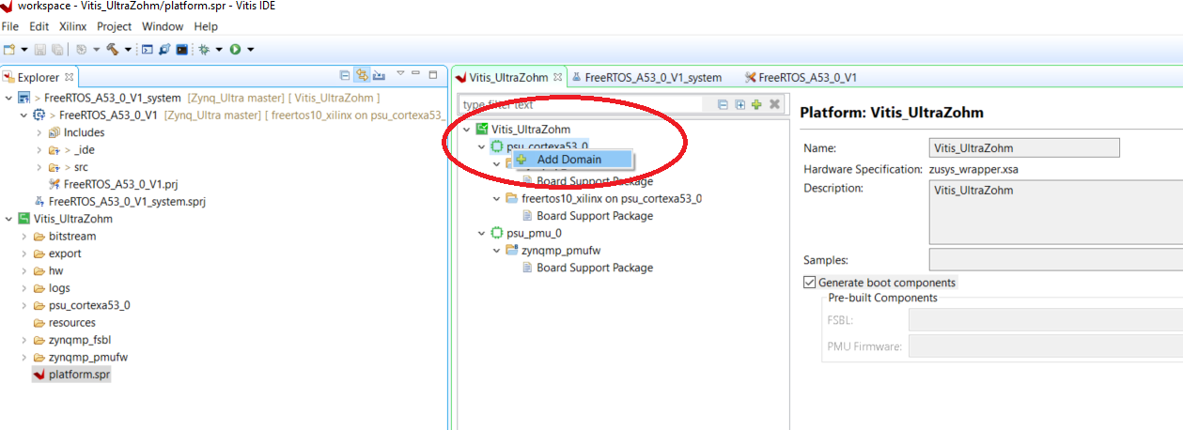The height and width of the screenshot is (430, 1183).
Task: Select Add Domain from the context menu
Action: pos(568,160)
